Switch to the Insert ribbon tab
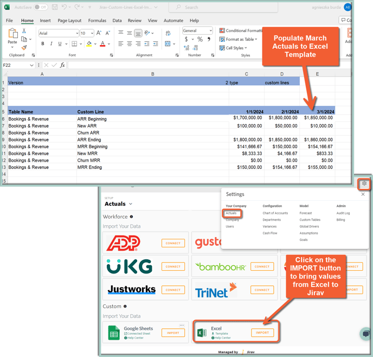Screen dimensions: 373x357 tap(45, 21)
